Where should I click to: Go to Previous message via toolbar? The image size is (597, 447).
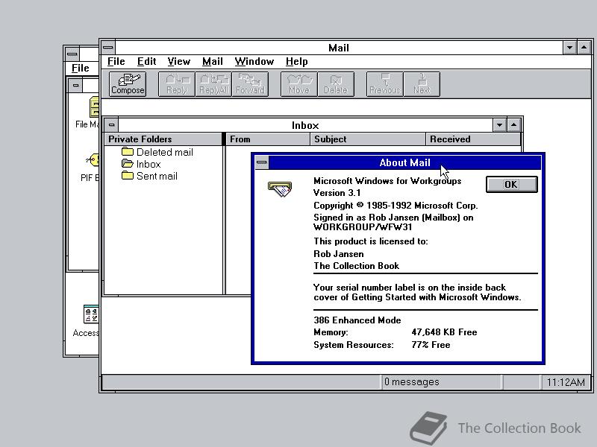pyautogui.click(x=385, y=84)
